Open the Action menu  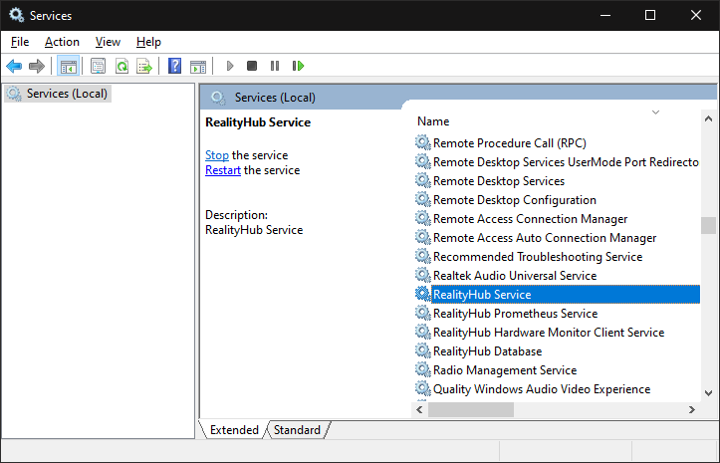click(x=62, y=42)
